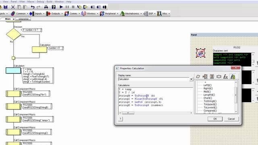This screenshot has width=258, height=145.
Task: Select the parallelogram variables tab icon in dialog
Action: (198, 77)
